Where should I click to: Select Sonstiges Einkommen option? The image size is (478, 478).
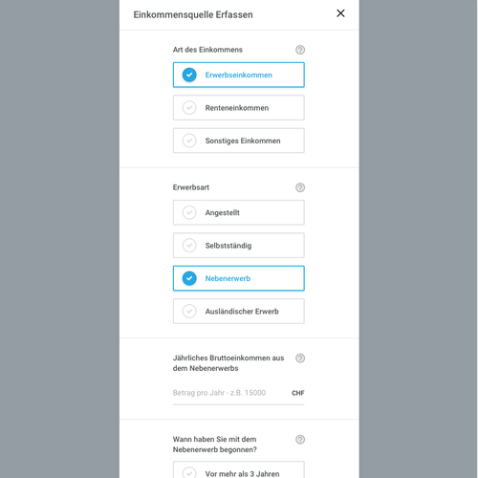coord(239,141)
